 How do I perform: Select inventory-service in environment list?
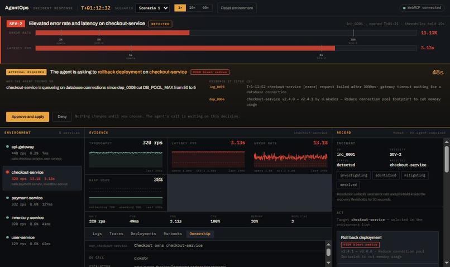42,221
